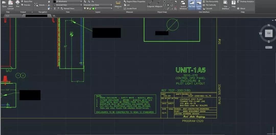Toggle the layer lightbulb on/off icon

click(85, 8)
